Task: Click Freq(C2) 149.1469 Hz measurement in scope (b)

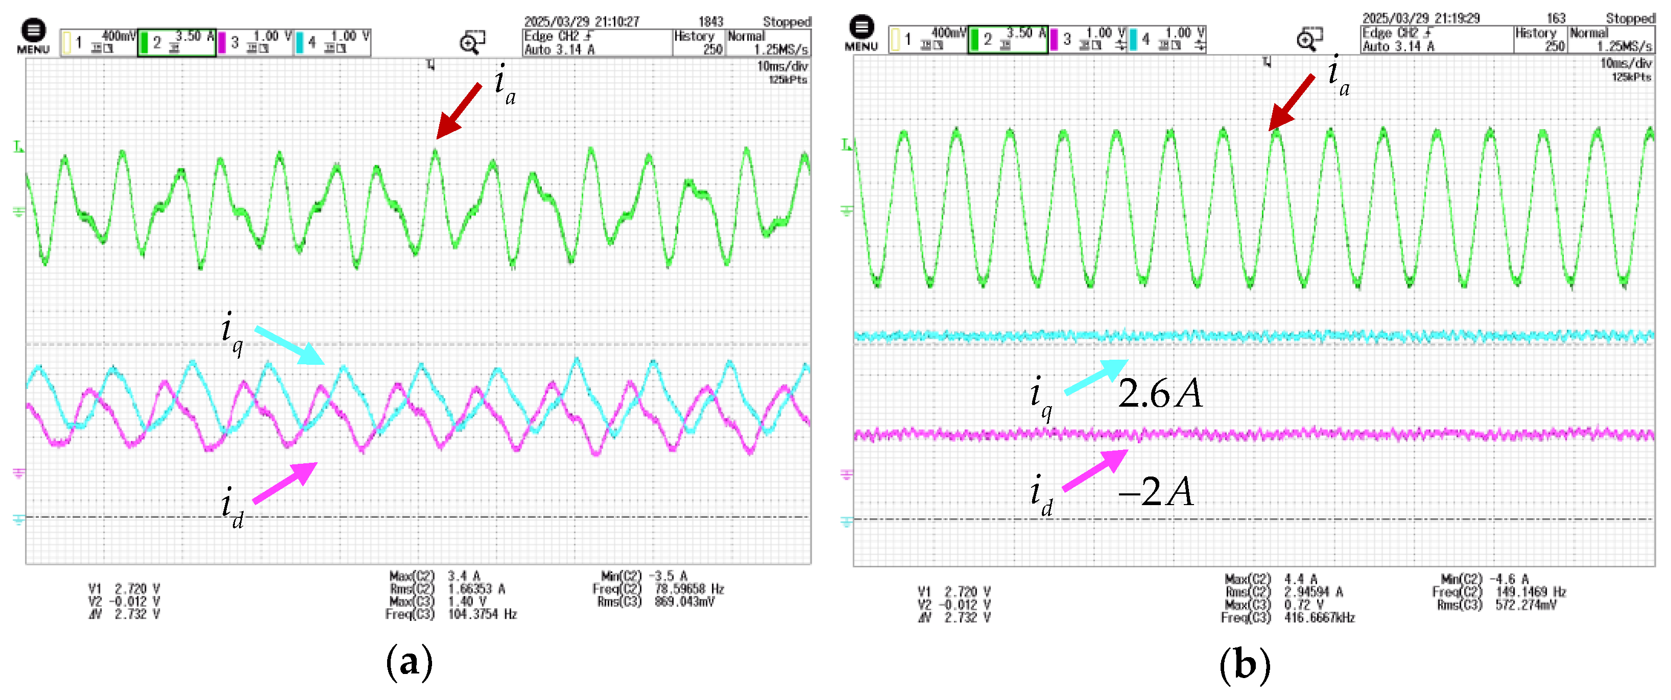Action: [1500, 592]
